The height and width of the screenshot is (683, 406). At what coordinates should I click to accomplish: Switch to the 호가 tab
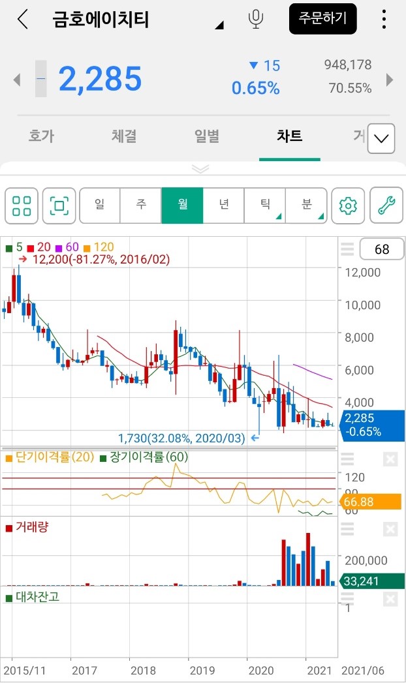pos(41,136)
